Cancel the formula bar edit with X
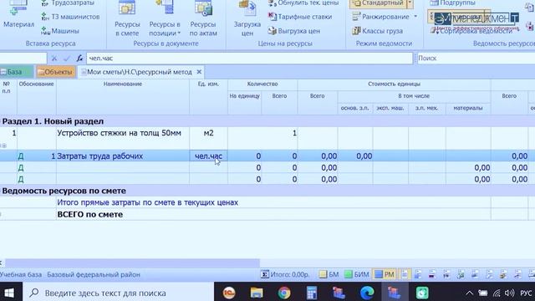The width and height of the screenshot is (535, 301). (x=54, y=59)
